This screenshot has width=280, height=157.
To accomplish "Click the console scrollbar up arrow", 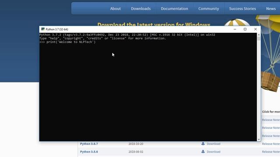I will coord(259,35).
